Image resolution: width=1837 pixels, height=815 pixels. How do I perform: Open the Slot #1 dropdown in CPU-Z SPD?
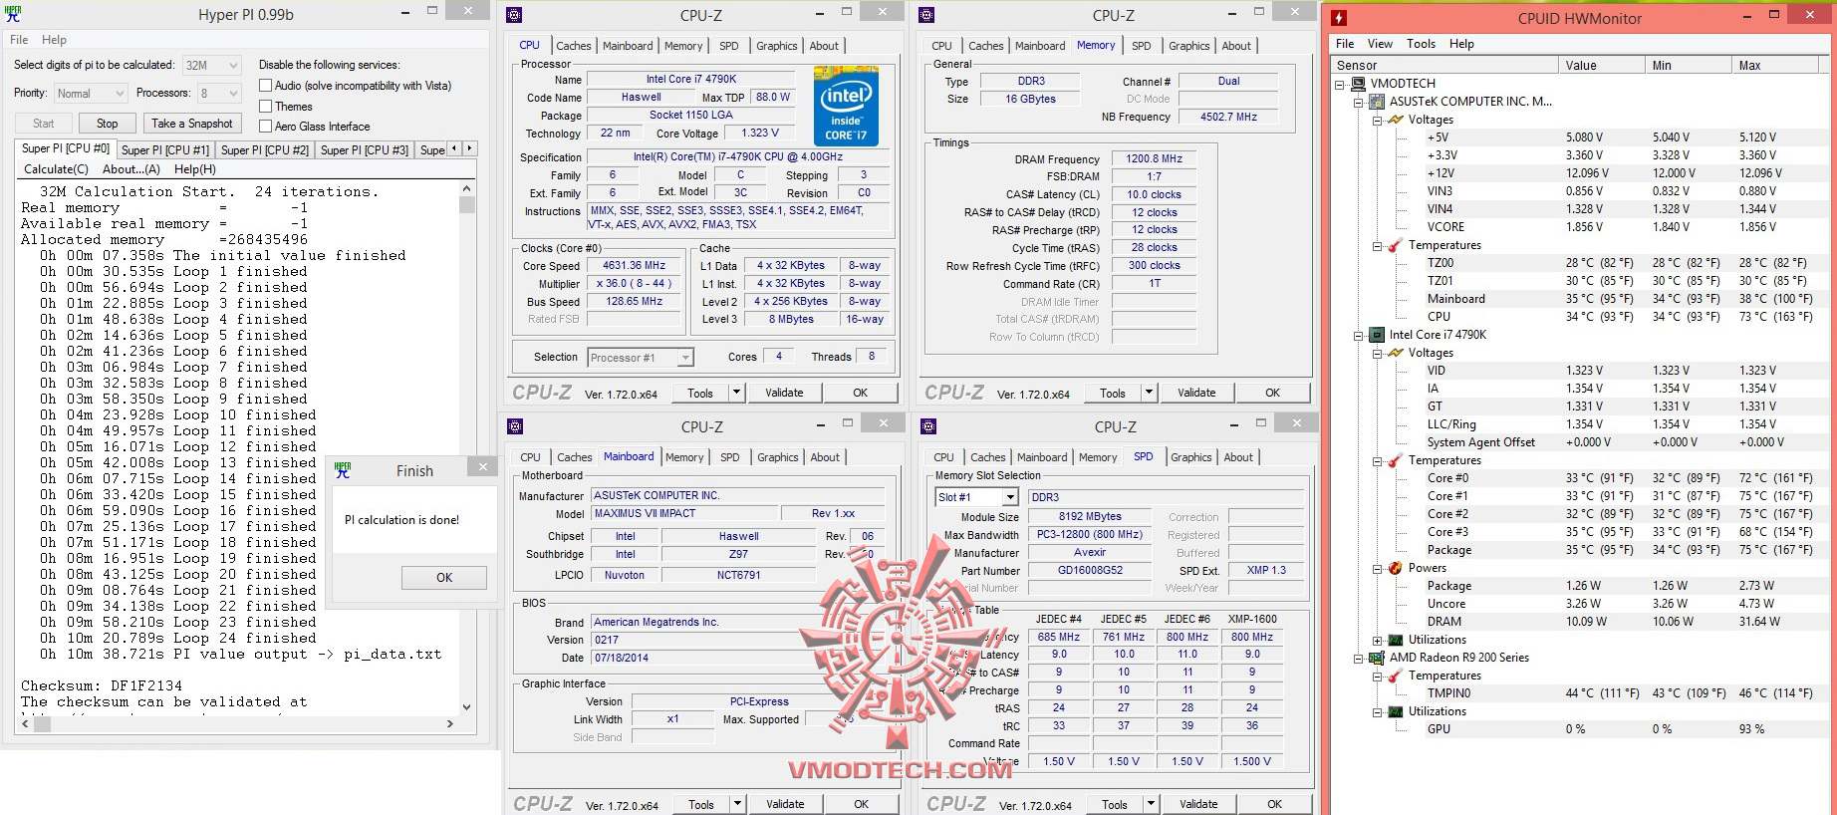pos(976,497)
